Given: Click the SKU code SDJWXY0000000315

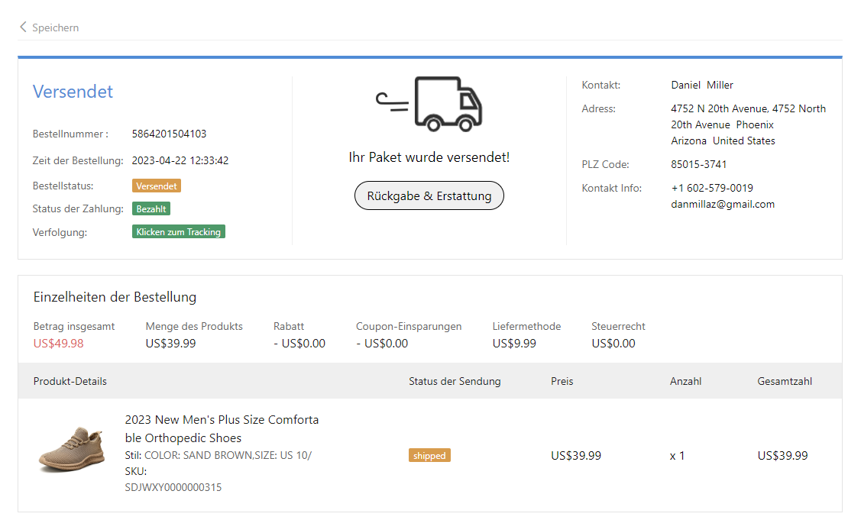Looking at the screenshot, I should click(173, 487).
